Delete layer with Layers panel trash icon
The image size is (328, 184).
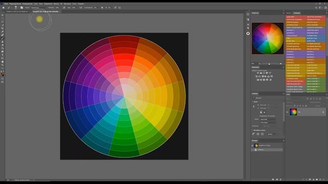(x=323, y=179)
